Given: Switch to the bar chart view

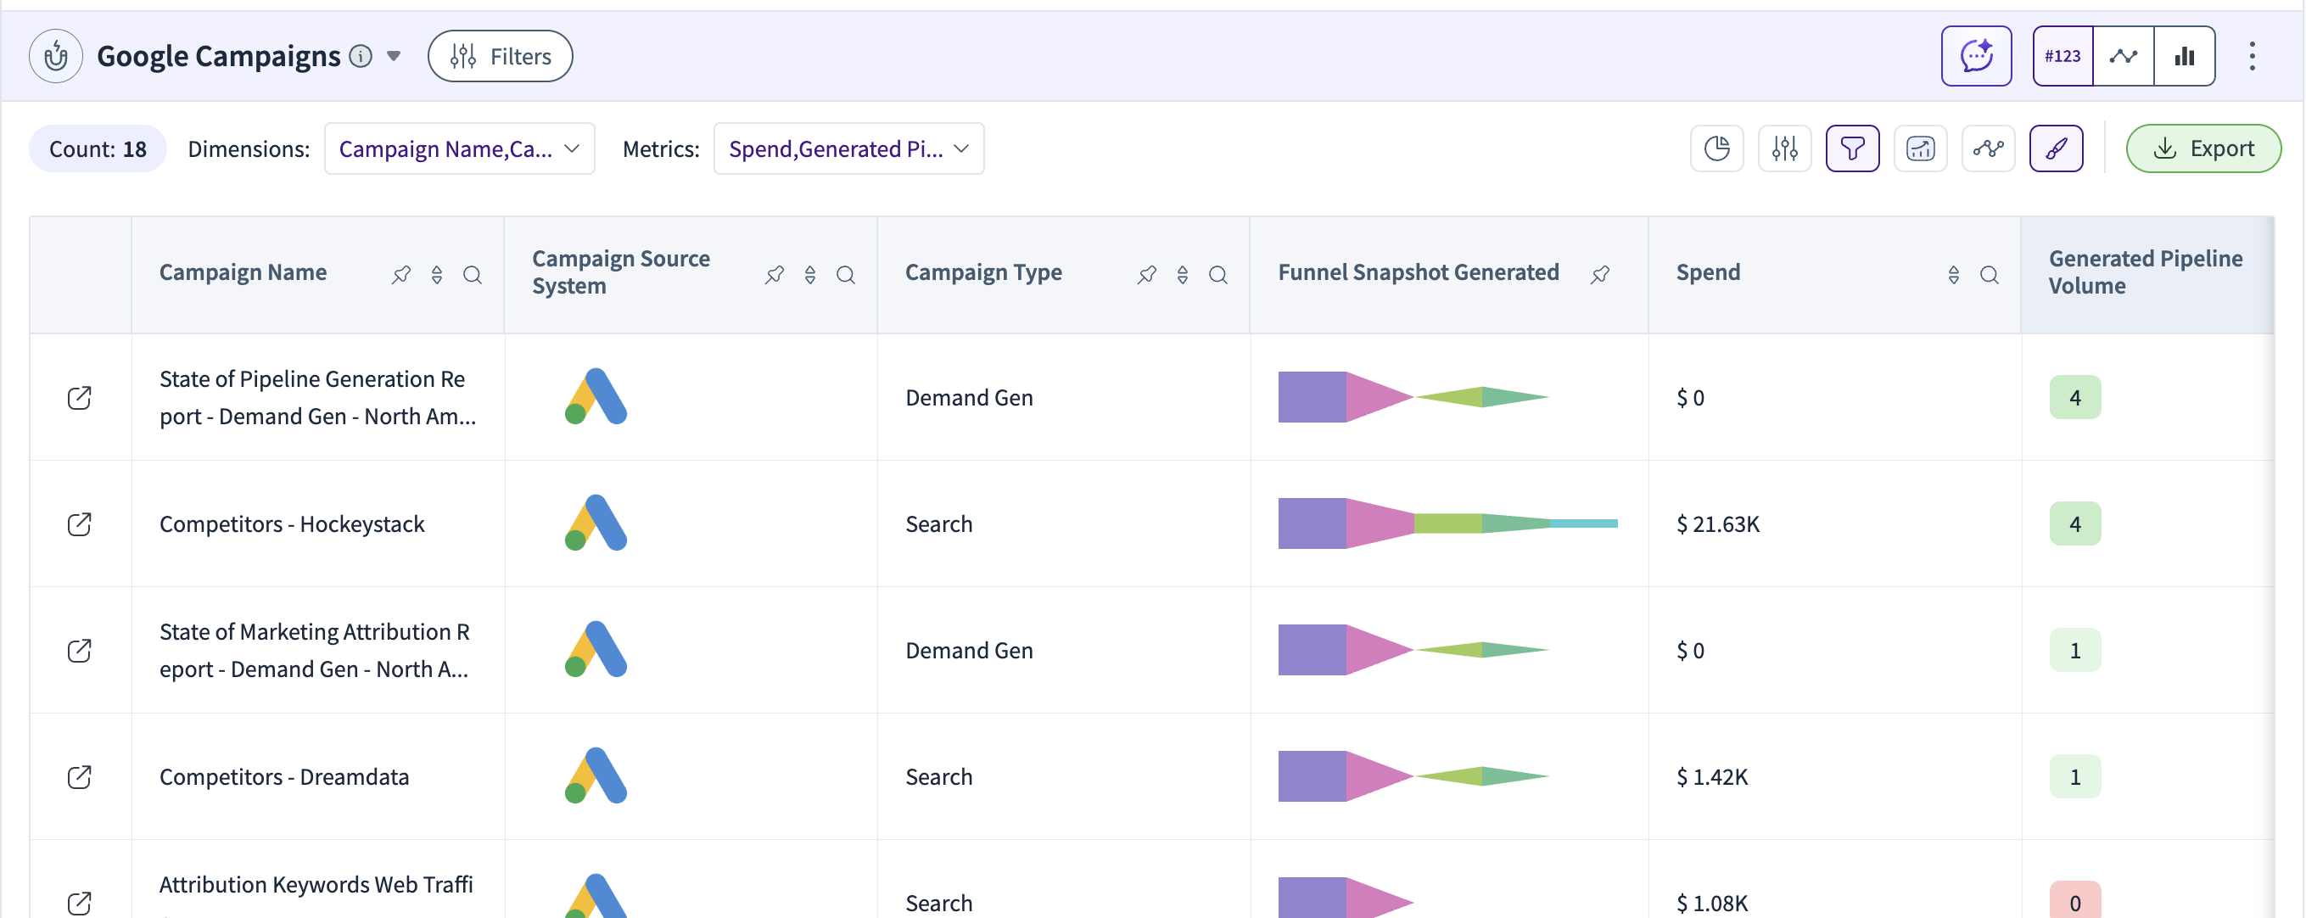Looking at the screenshot, I should coord(2185,55).
